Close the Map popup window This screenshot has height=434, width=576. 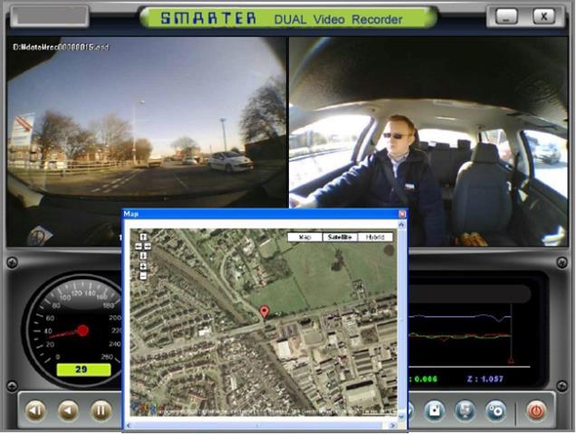tap(402, 213)
